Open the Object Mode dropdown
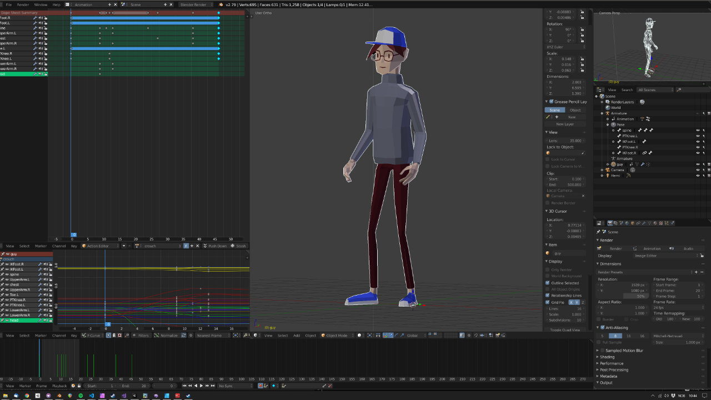711x400 pixels. pos(337,336)
